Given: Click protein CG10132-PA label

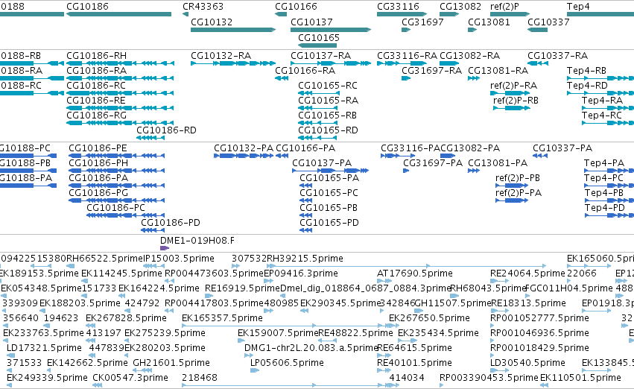Looking at the screenshot, I should pyautogui.click(x=244, y=148).
